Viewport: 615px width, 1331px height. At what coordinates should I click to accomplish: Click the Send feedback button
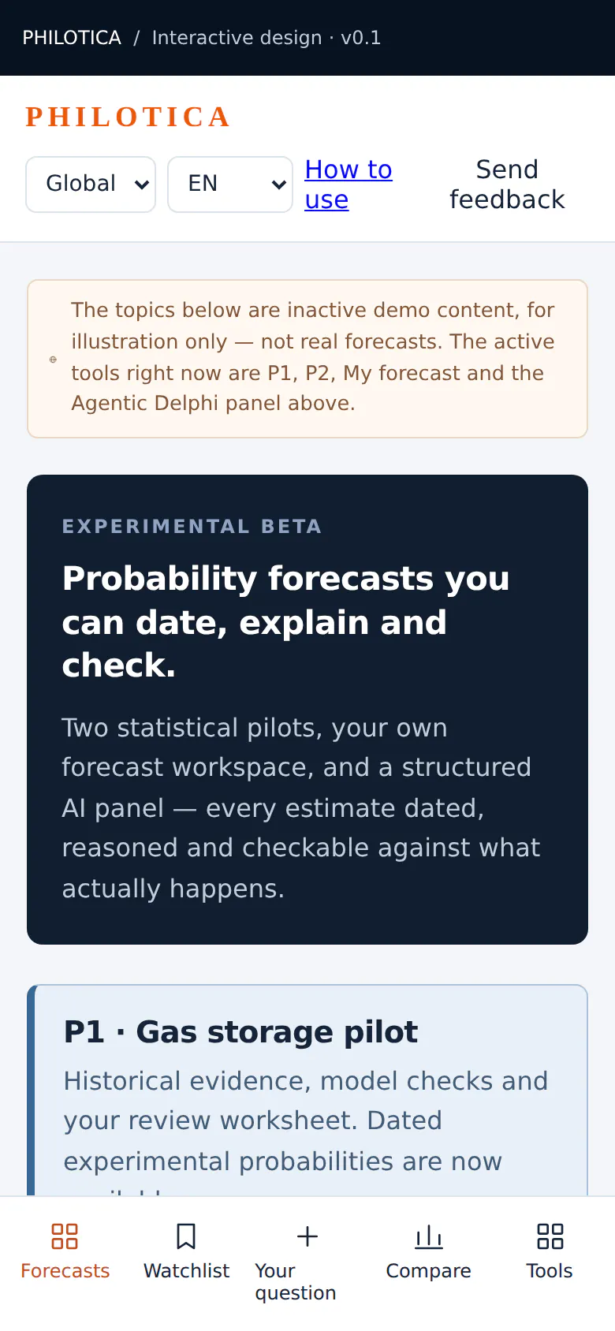point(507,185)
